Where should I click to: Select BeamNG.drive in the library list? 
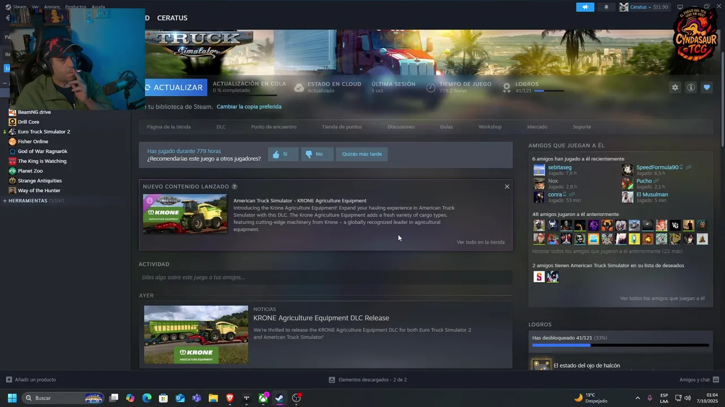(34, 112)
